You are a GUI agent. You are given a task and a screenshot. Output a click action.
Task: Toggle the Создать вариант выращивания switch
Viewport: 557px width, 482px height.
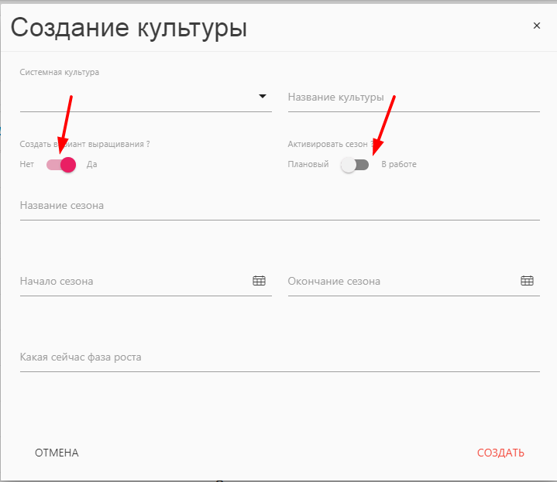61,164
